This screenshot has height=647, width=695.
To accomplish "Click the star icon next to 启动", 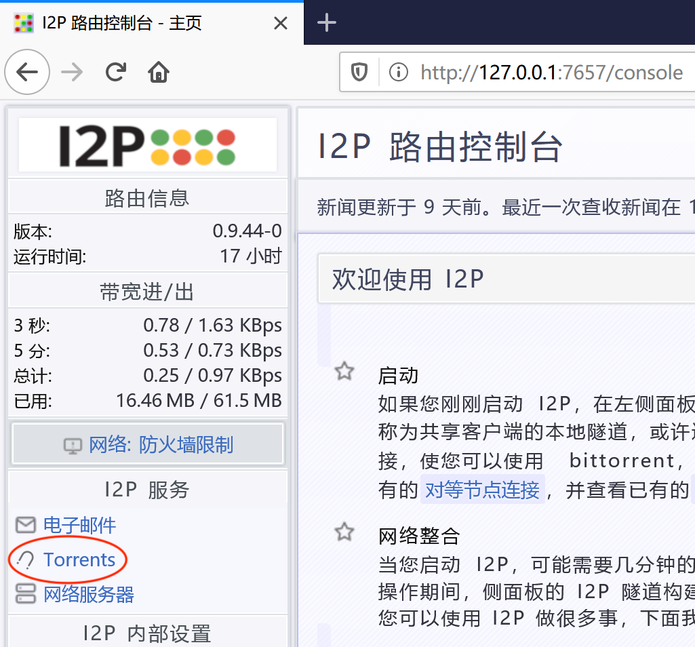I will point(344,371).
